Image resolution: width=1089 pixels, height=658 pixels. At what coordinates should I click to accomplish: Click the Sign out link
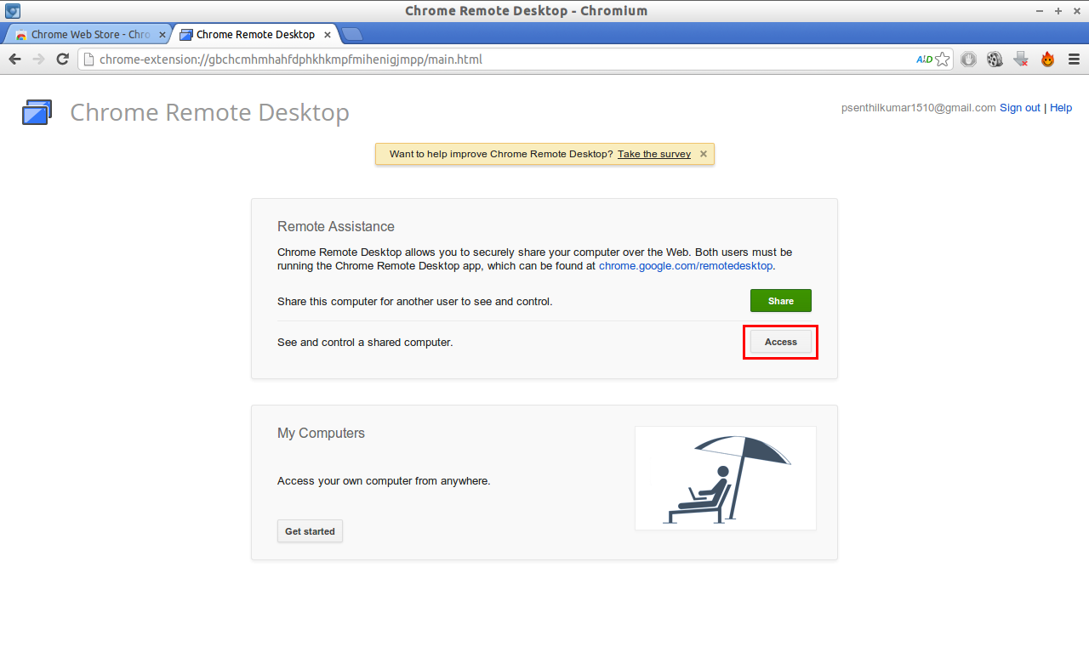[x=1020, y=108]
